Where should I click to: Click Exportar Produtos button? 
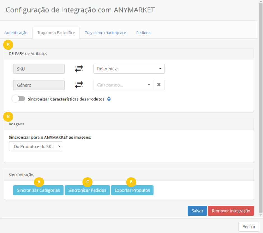tap(132, 190)
